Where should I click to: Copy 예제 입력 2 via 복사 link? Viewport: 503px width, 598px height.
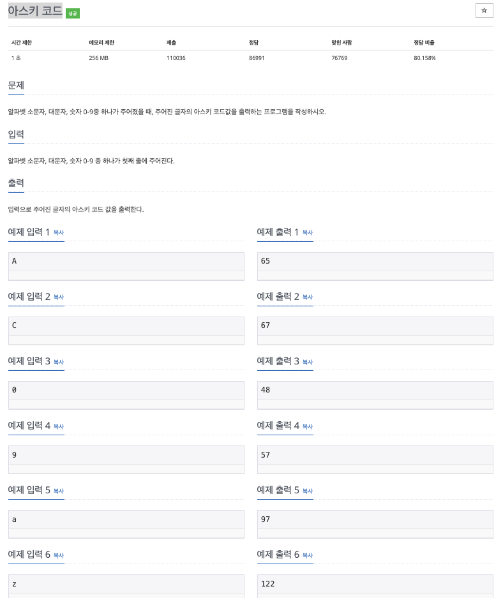click(59, 297)
